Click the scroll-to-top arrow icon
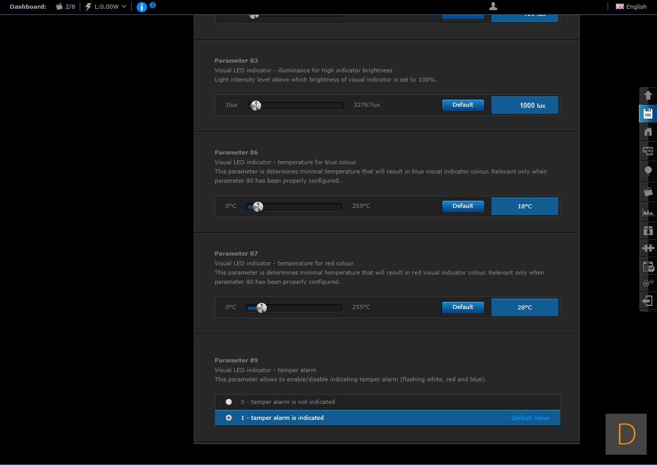This screenshot has width=657, height=465. click(x=648, y=95)
